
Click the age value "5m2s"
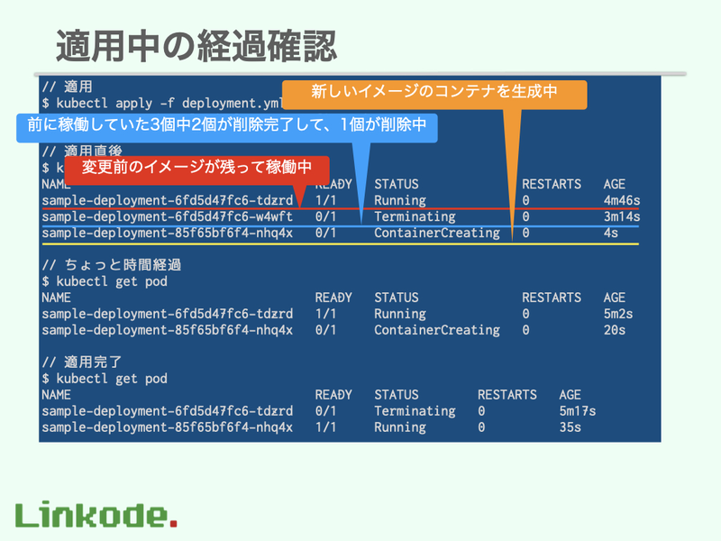(618, 314)
